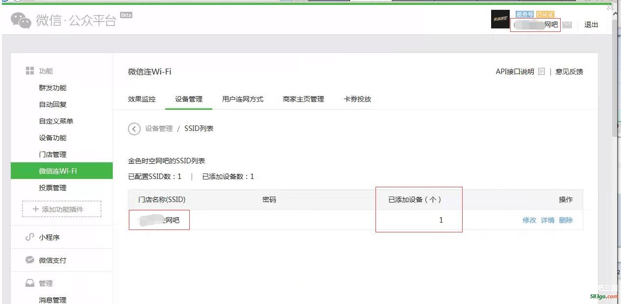The height and width of the screenshot is (304, 621).
Task: Click the 修改 link in the SSID row
Action: click(529, 220)
